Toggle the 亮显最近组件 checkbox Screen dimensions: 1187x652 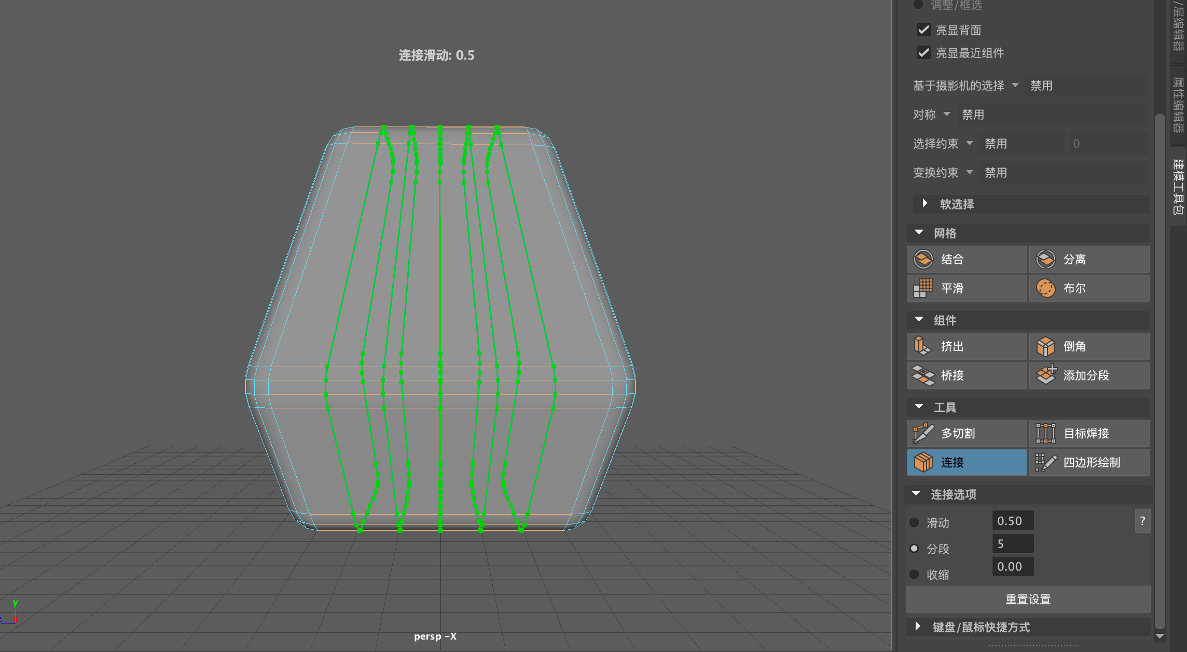923,52
